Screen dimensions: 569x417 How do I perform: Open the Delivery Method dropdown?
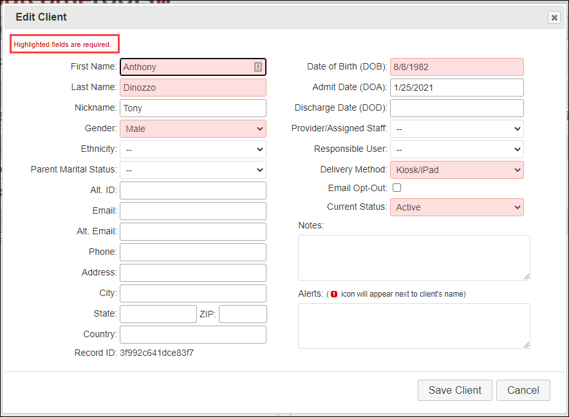tap(457, 170)
